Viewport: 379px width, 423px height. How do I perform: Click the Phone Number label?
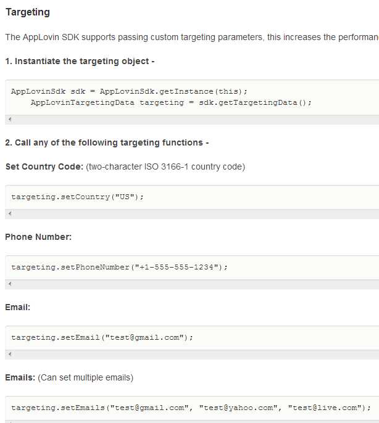(x=38, y=237)
